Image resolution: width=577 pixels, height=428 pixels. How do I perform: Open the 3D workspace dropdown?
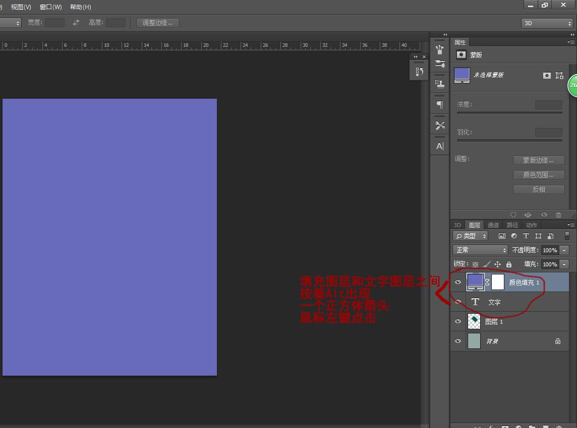(547, 23)
